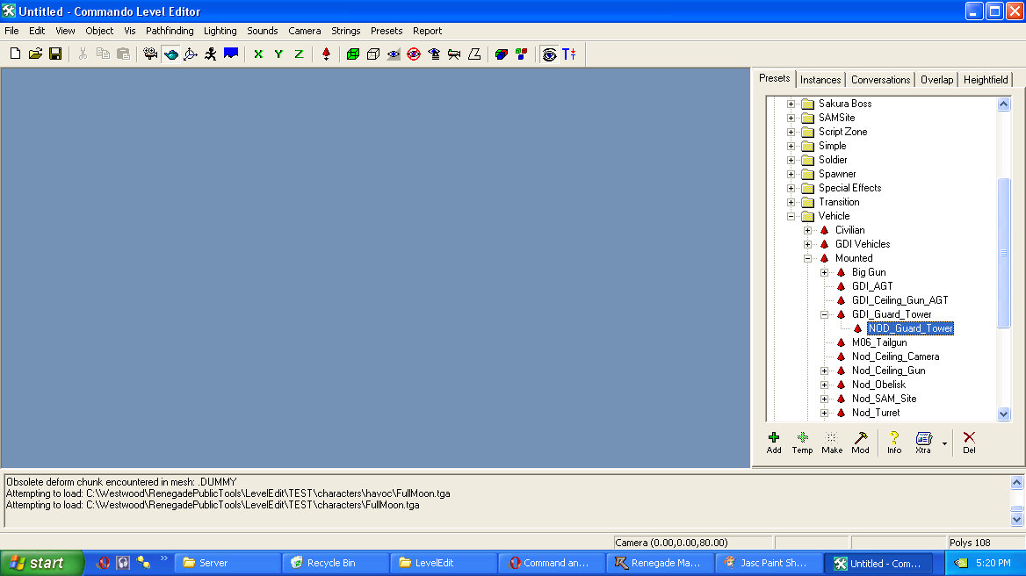1026x576 pixels.
Task: Collapse the Vehicle folder in tree
Action: coord(791,216)
